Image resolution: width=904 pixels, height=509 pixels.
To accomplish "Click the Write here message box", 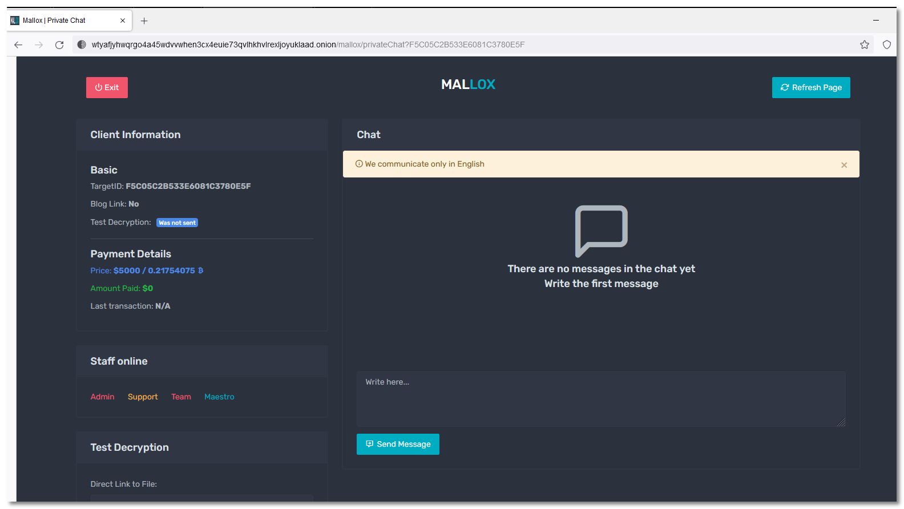I will (600, 398).
